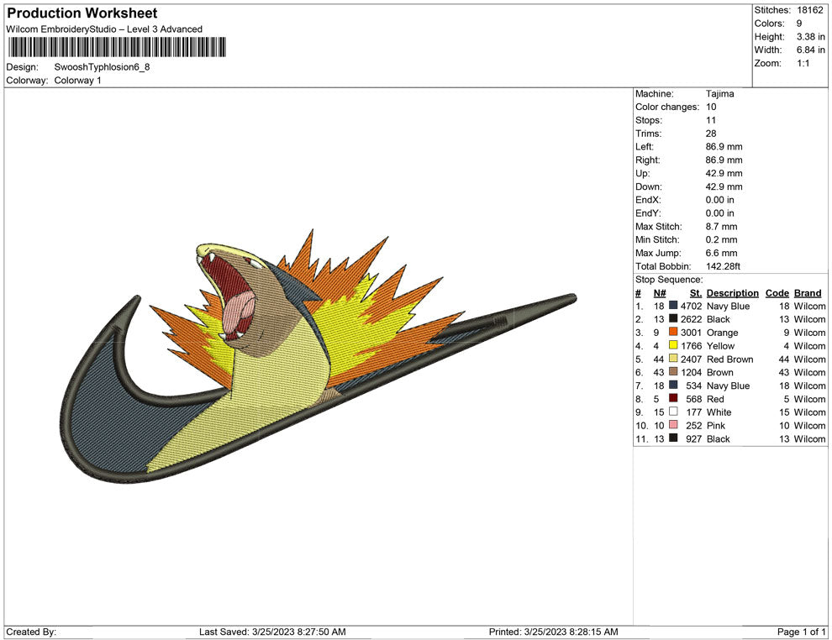This screenshot has width=832, height=640.
Task: Click the barcode under the Wilcom title
Action: pos(117,47)
